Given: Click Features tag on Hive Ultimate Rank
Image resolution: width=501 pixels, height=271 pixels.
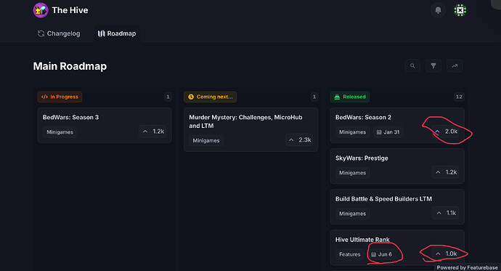Looking at the screenshot, I should (349, 254).
